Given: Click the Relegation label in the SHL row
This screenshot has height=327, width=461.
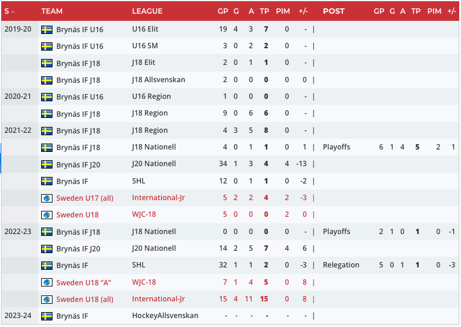Looking at the screenshot, I should (x=341, y=265).
